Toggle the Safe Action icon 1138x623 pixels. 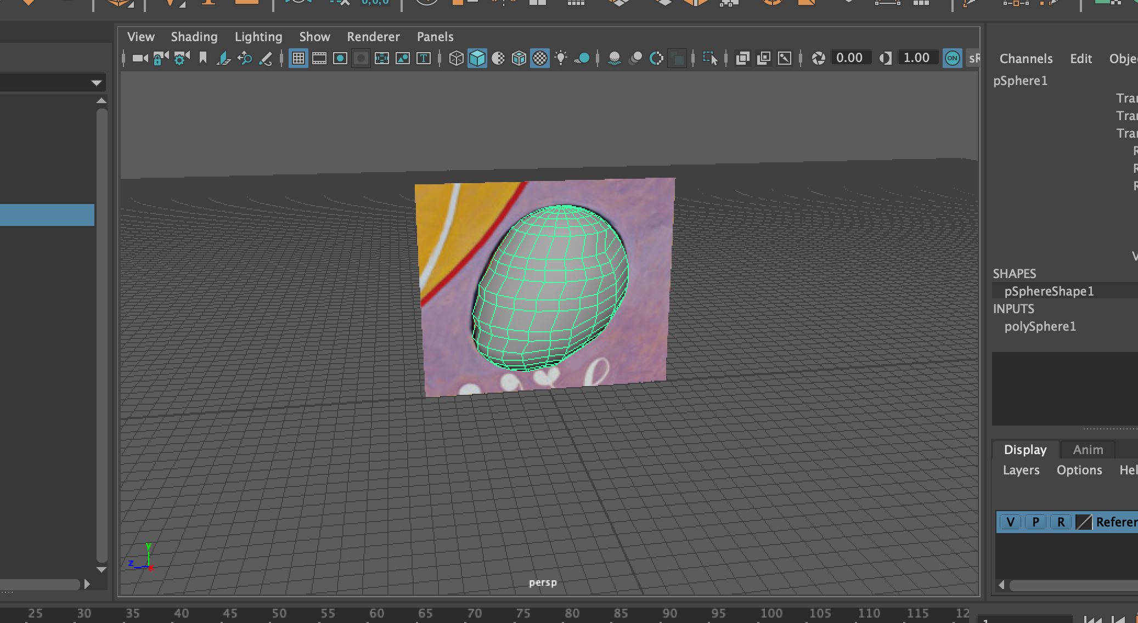click(403, 58)
